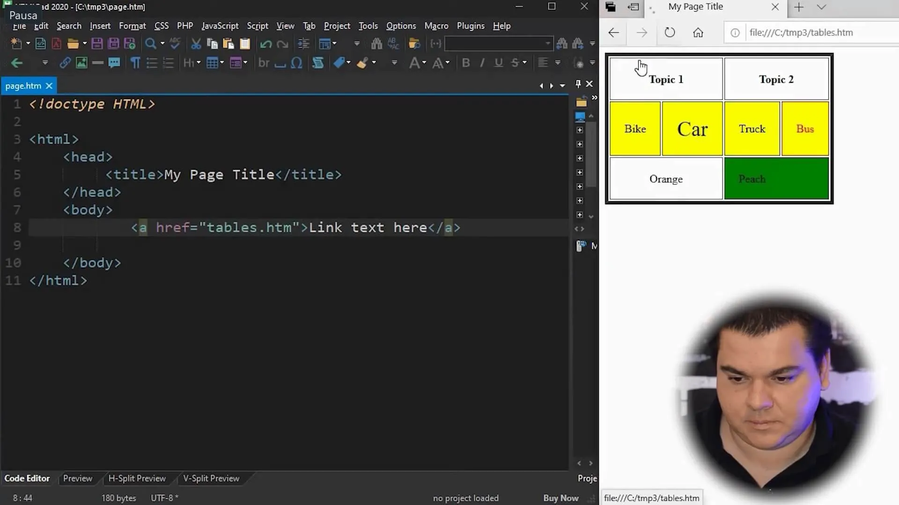This screenshot has height=505, width=899.
Task: Copy selection with the two-pages icon
Action: pyautogui.click(x=212, y=43)
